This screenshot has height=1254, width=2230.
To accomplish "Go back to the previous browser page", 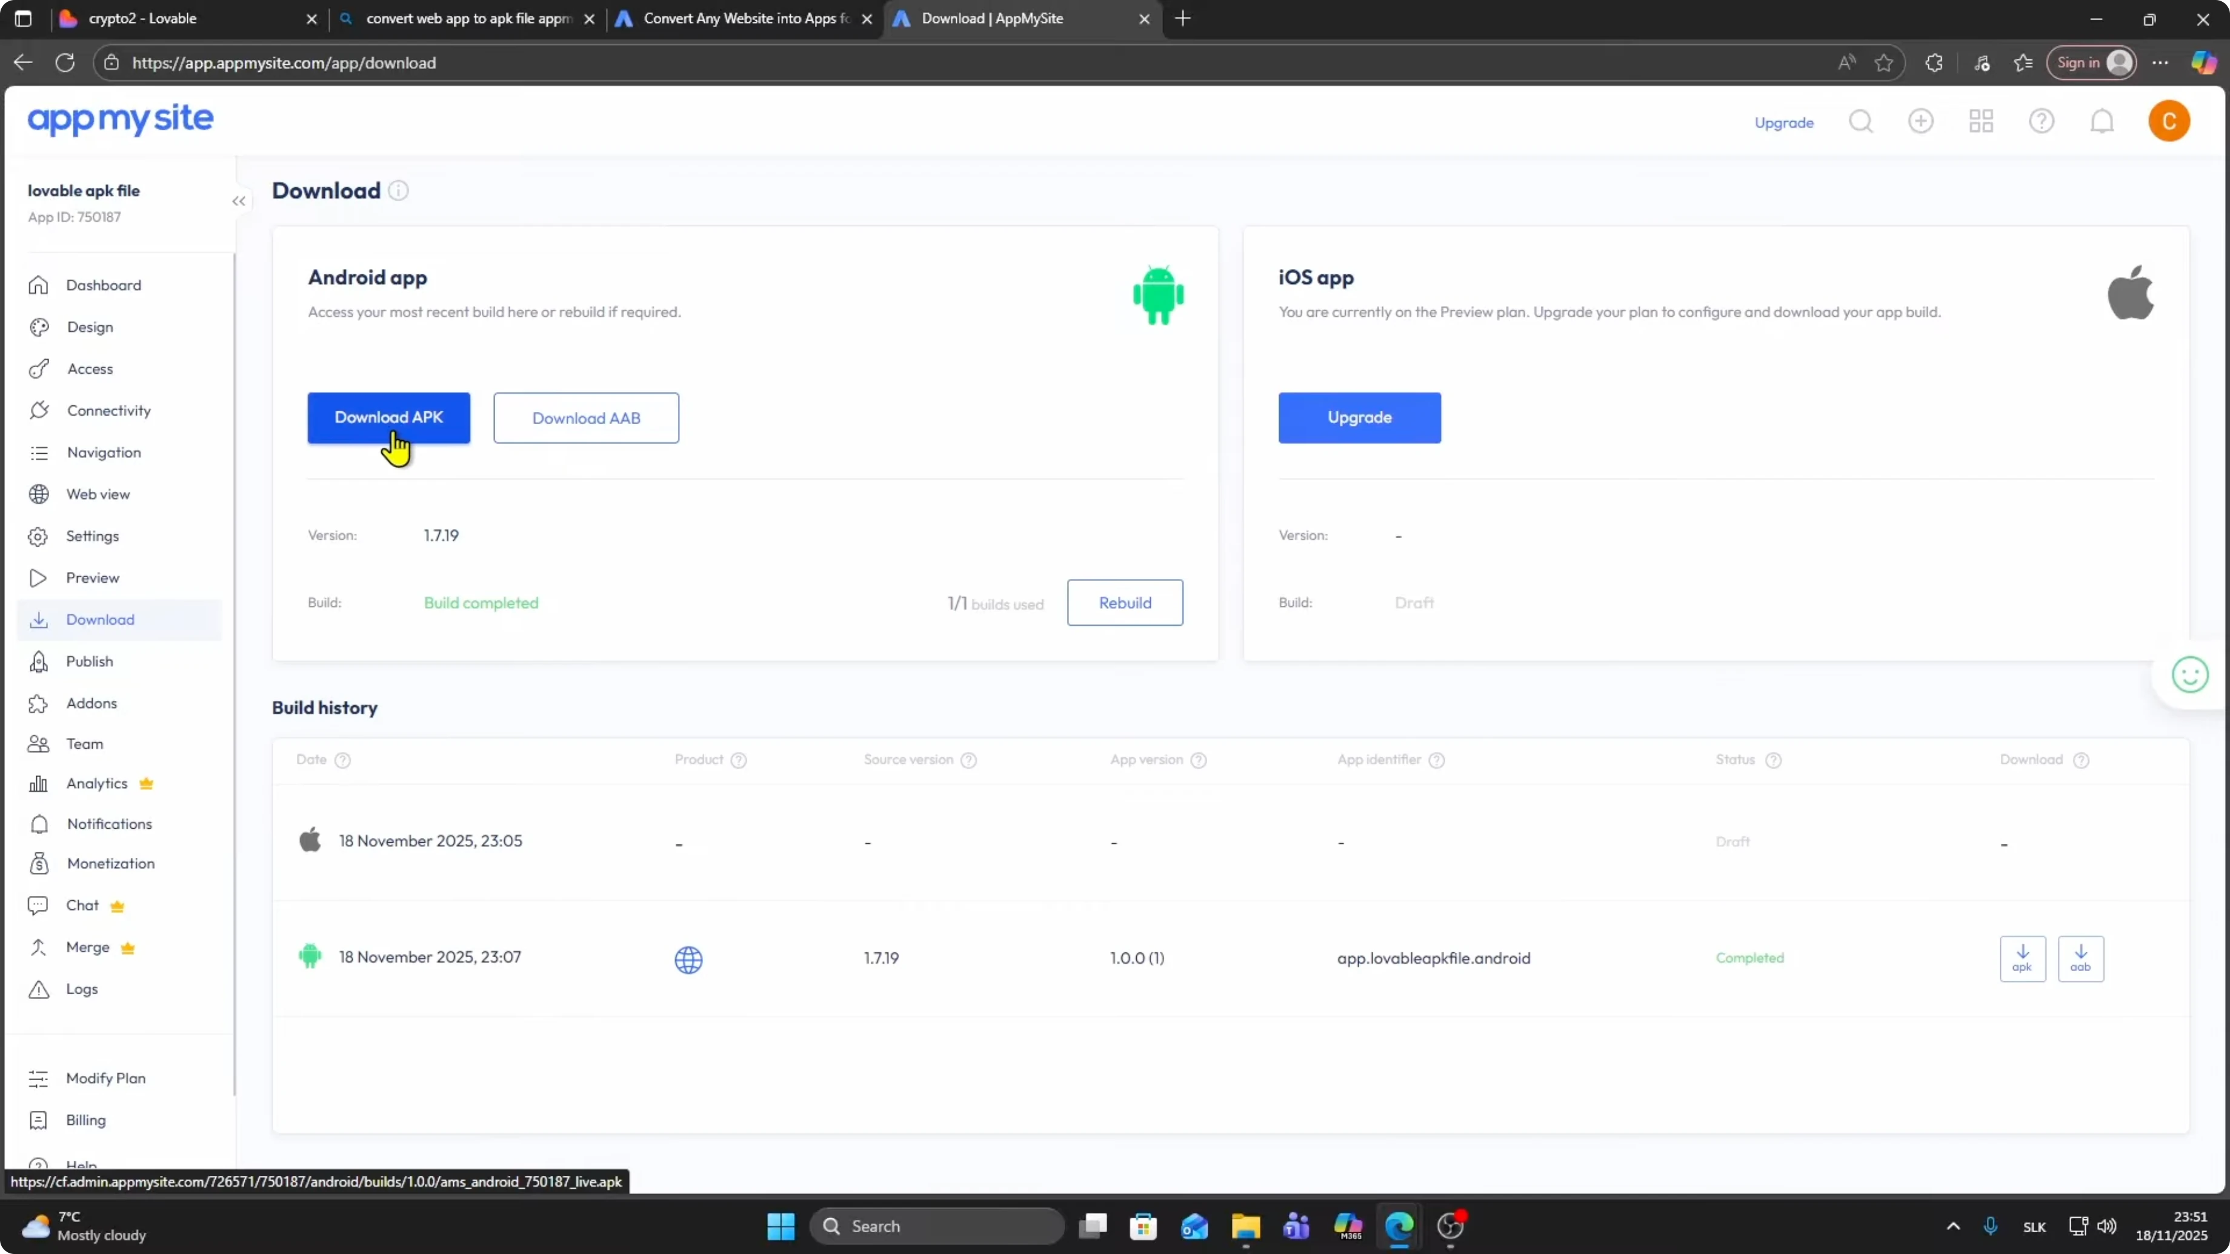I will (x=24, y=62).
